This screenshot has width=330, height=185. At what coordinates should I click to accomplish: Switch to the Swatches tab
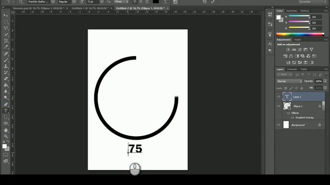tap(291, 11)
